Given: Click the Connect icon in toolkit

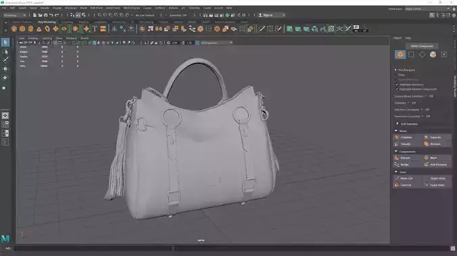Looking at the screenshot, I should (x=397, y=185).
